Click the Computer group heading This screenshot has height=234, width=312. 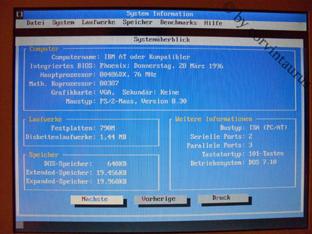pos(44,49)
